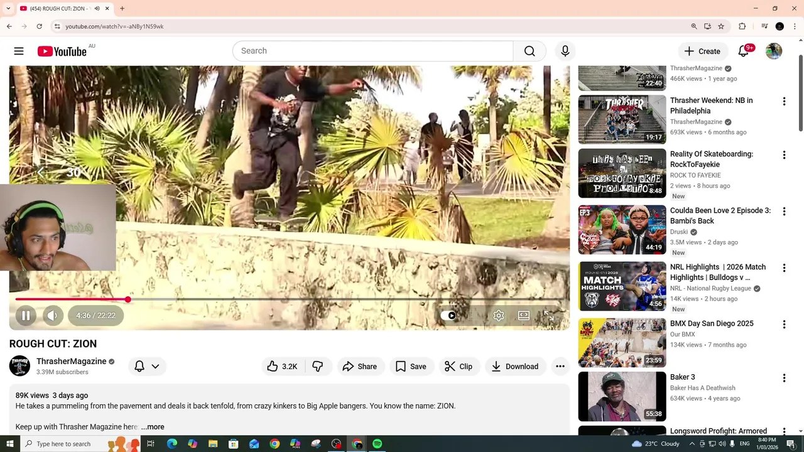Focus the YouTube search field
The image size is (804, 452).
[373, 51]
